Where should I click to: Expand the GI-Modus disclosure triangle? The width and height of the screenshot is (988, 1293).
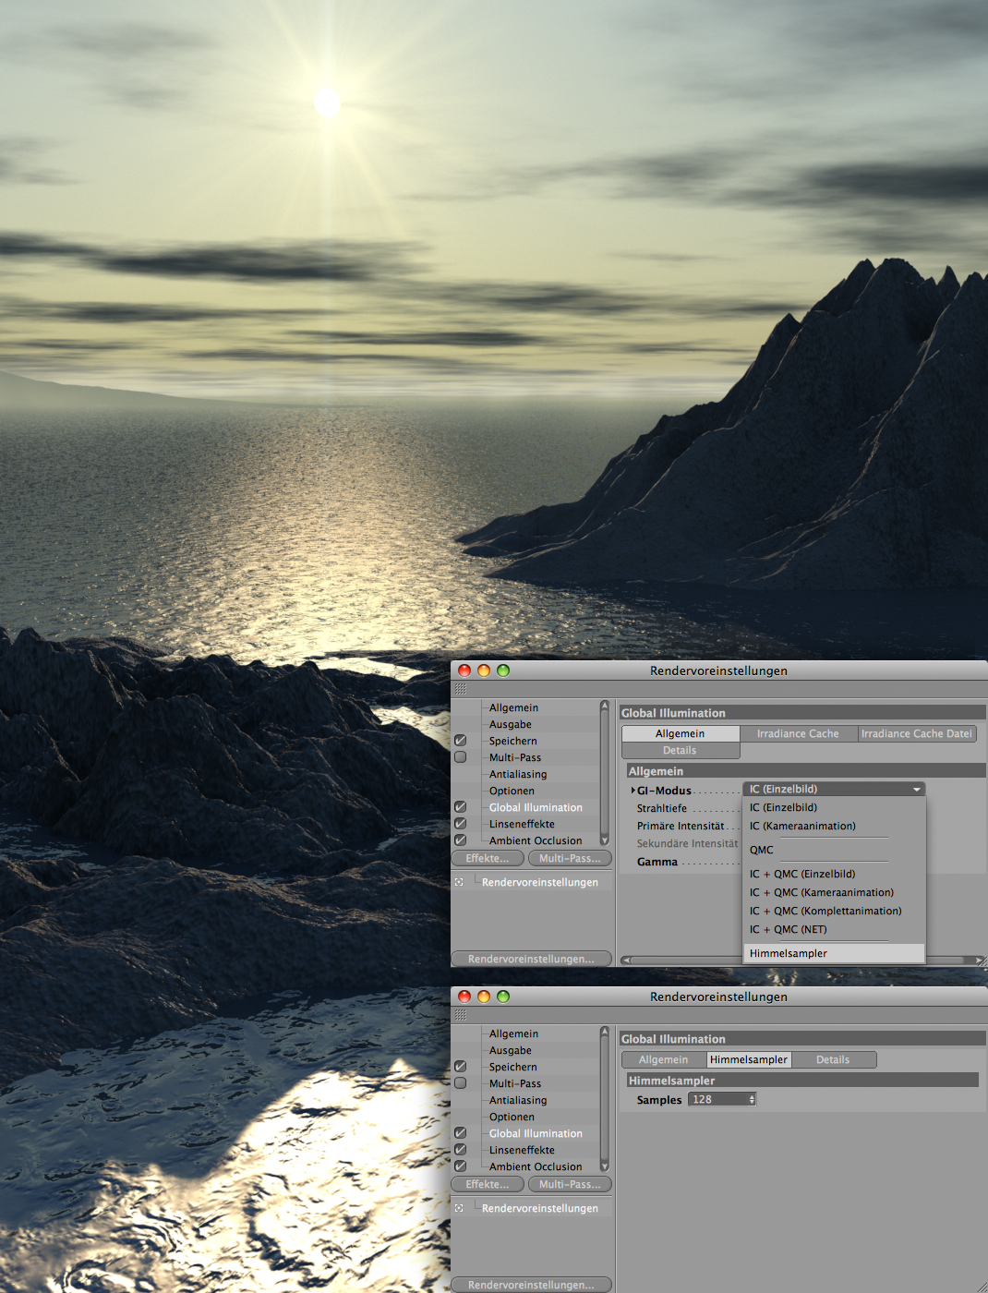633,791
